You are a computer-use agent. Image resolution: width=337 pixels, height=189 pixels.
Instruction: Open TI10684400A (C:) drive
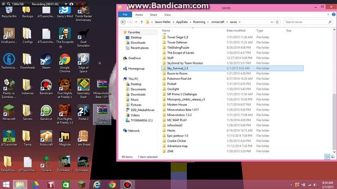click(142, 120)
